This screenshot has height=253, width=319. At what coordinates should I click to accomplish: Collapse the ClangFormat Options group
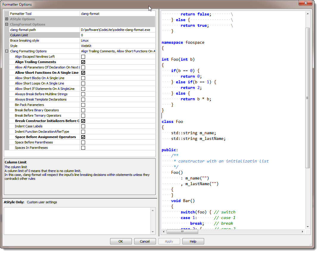(7, 24)
